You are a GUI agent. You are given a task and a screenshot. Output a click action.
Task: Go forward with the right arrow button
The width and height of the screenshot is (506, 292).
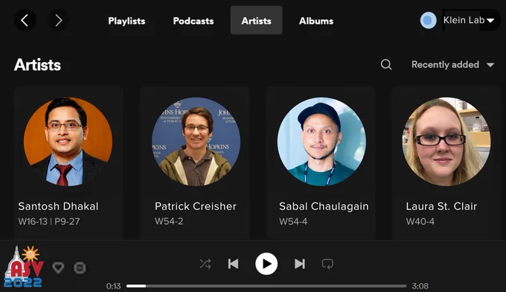[x=58, y=20]
